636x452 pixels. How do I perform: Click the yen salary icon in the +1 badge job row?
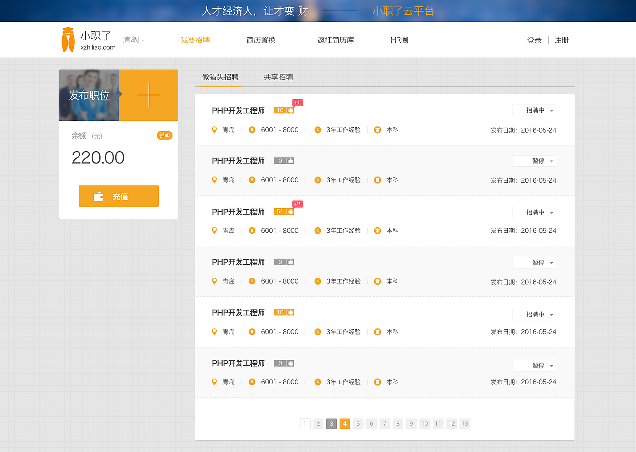tap(252, 130)
